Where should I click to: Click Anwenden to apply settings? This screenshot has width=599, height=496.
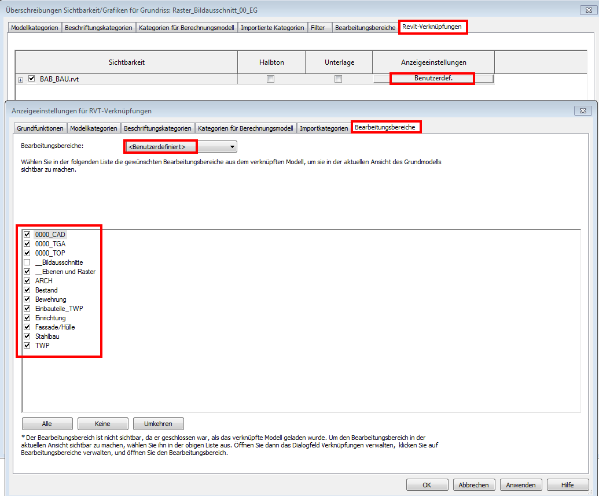(521, 485)
